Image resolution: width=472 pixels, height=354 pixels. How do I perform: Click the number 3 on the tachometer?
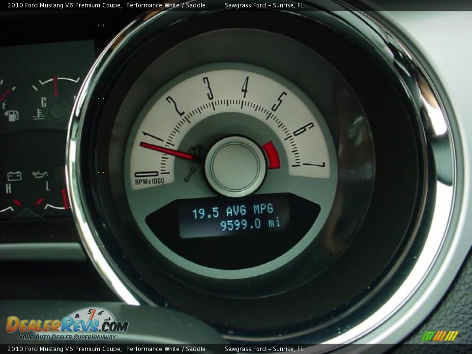[208, 88]
